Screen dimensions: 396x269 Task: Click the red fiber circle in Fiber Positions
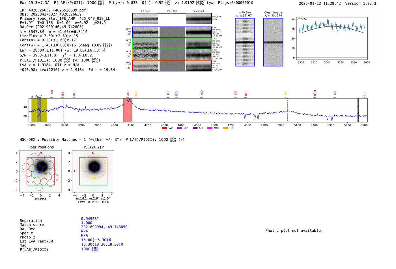coord(32,168)
